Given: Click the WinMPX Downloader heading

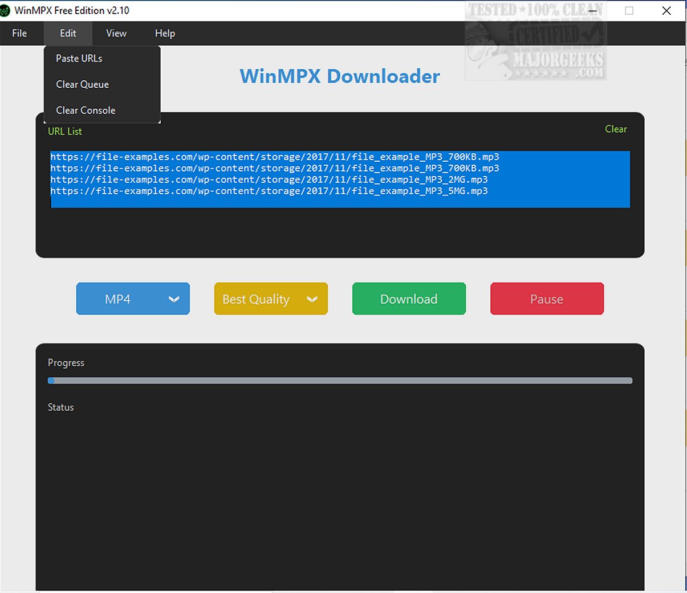Looking at the screenshot, I should coord(340,76).
